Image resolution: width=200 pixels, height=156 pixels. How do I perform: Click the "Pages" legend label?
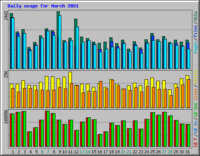click(196, 48)
